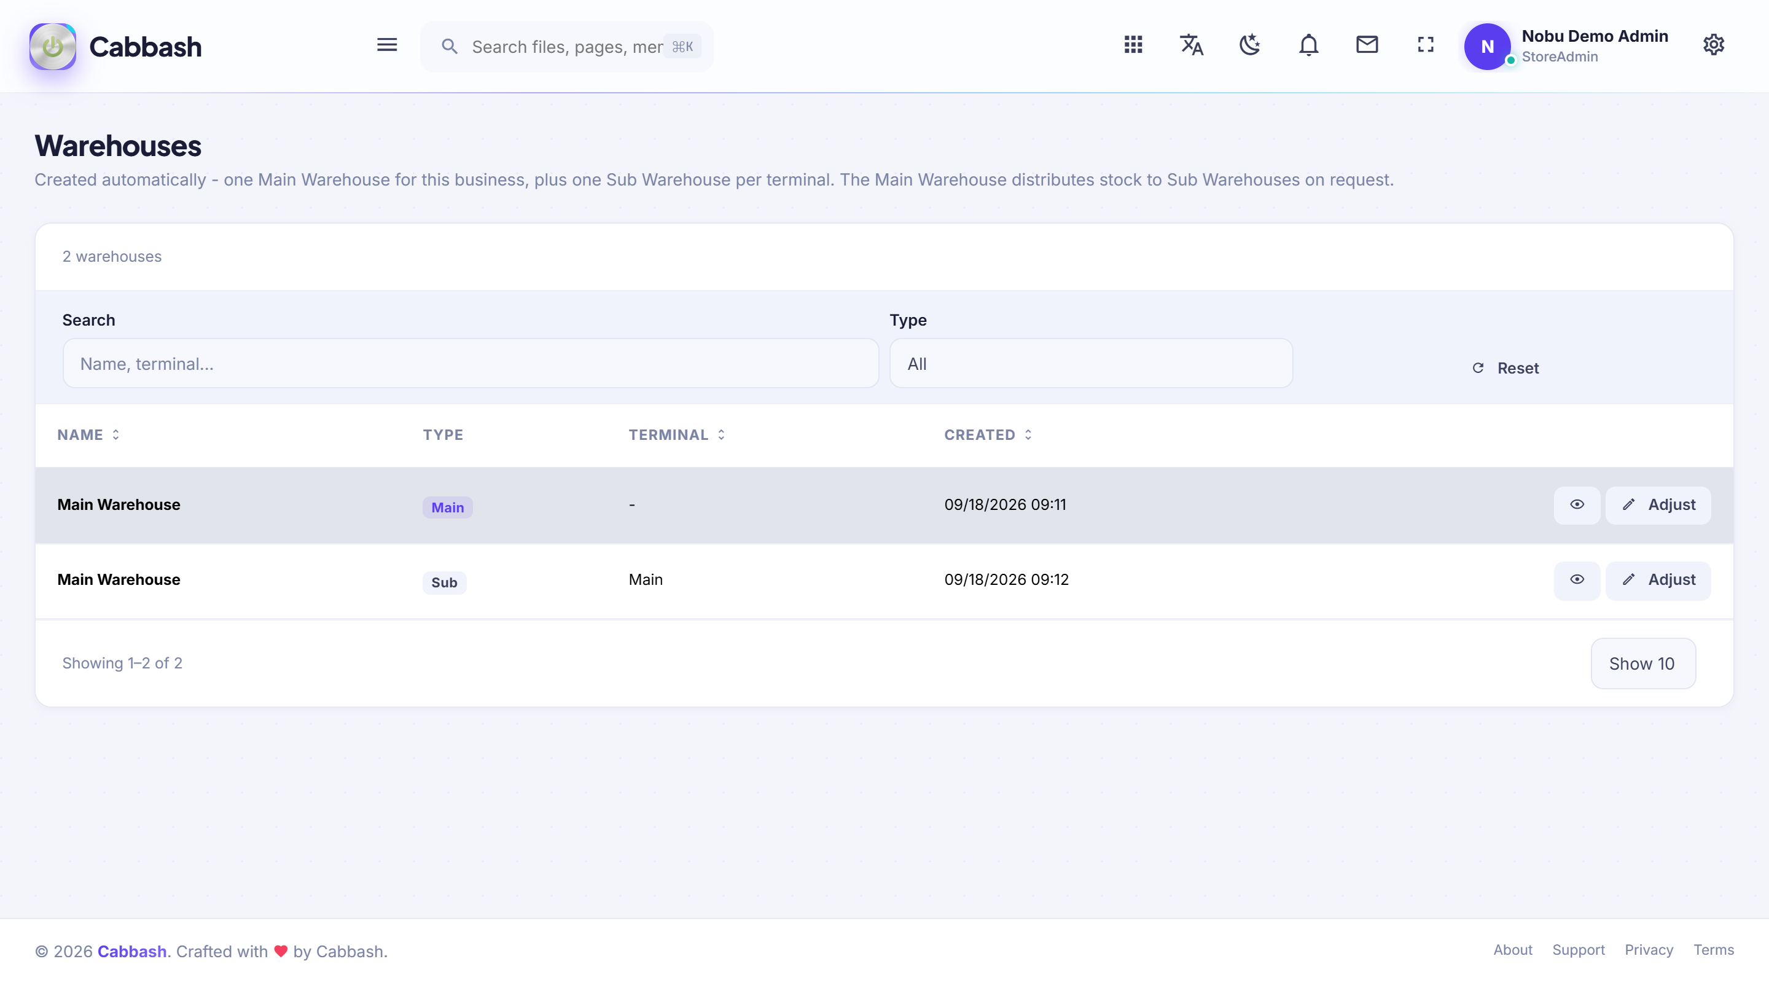Sort table by Created column
The height and width of the screenshot is (983, 1769).
[x=988, y=435]
